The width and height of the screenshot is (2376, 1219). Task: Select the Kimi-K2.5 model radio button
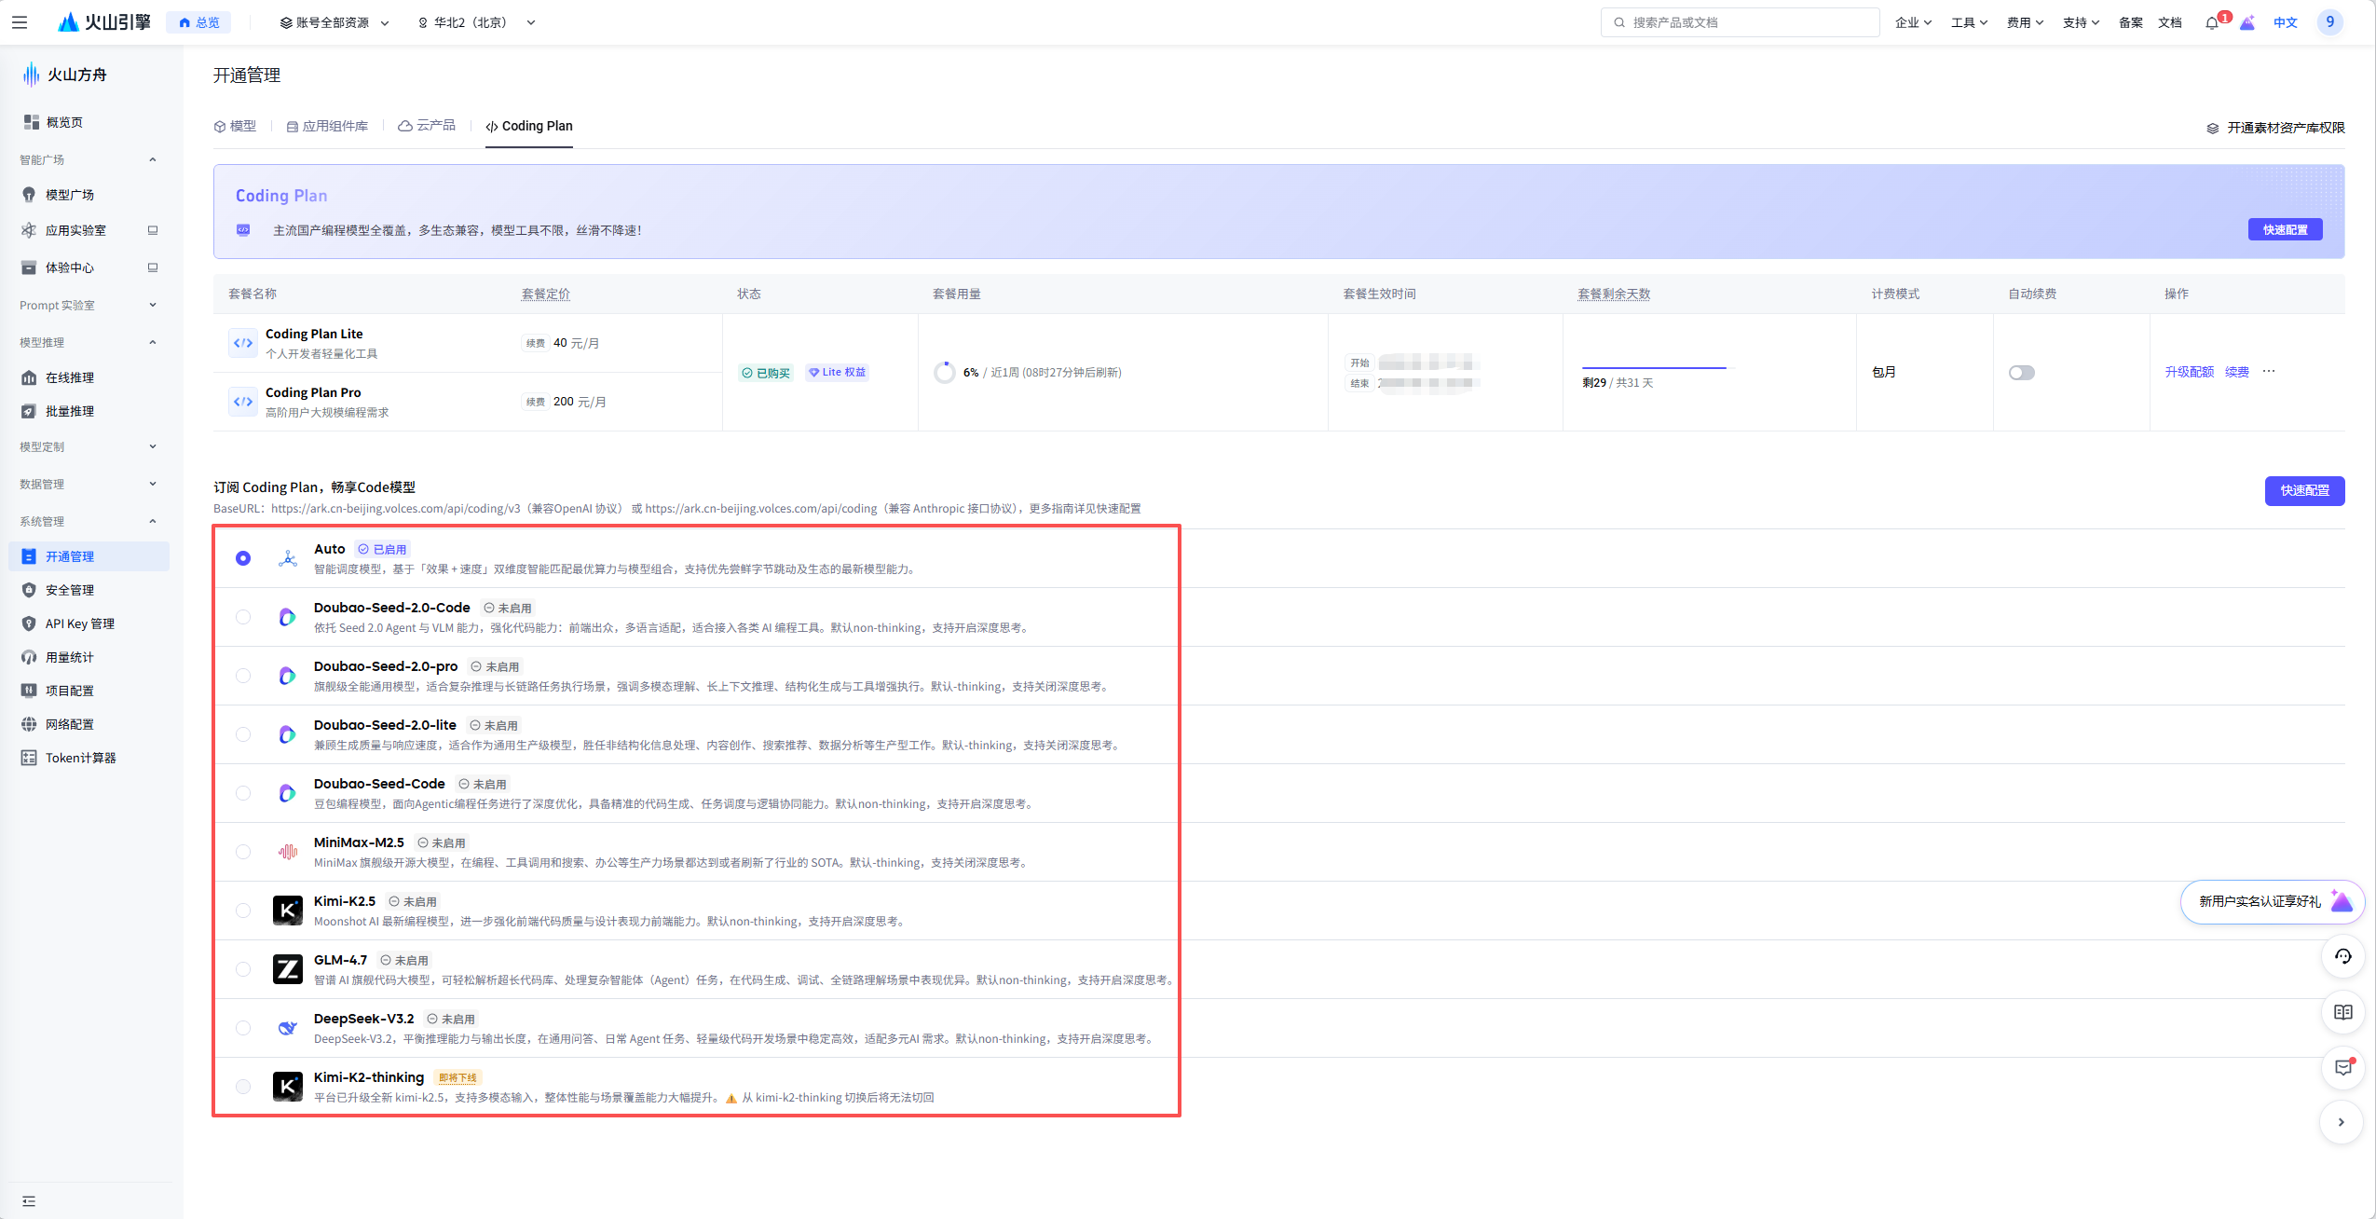[243, 911]
